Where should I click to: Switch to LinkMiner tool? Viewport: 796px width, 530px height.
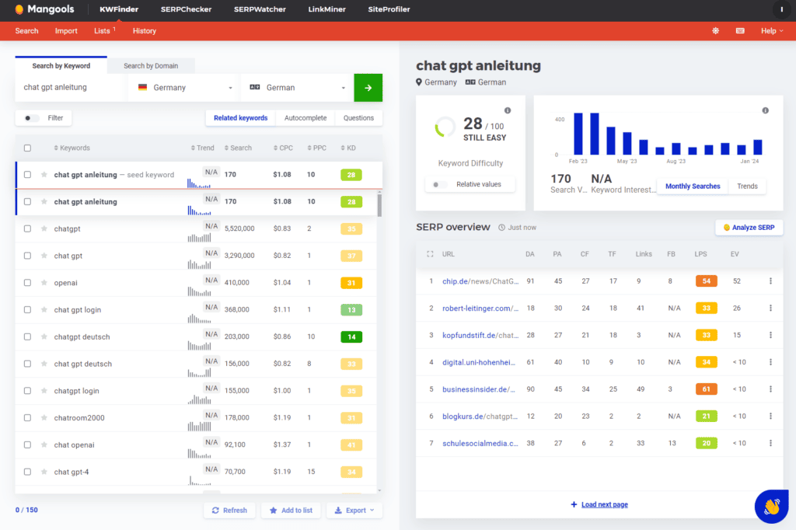pos(327,9)
